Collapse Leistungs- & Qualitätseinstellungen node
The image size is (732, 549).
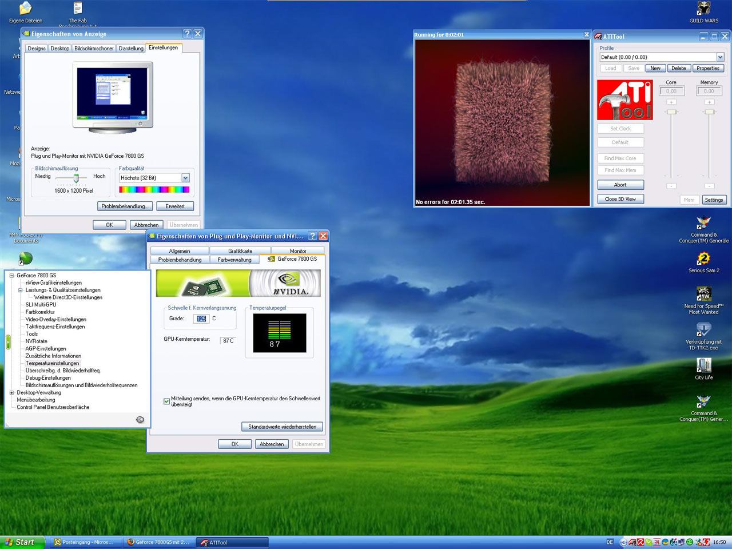pyautogui.click(x=20, y=290)
